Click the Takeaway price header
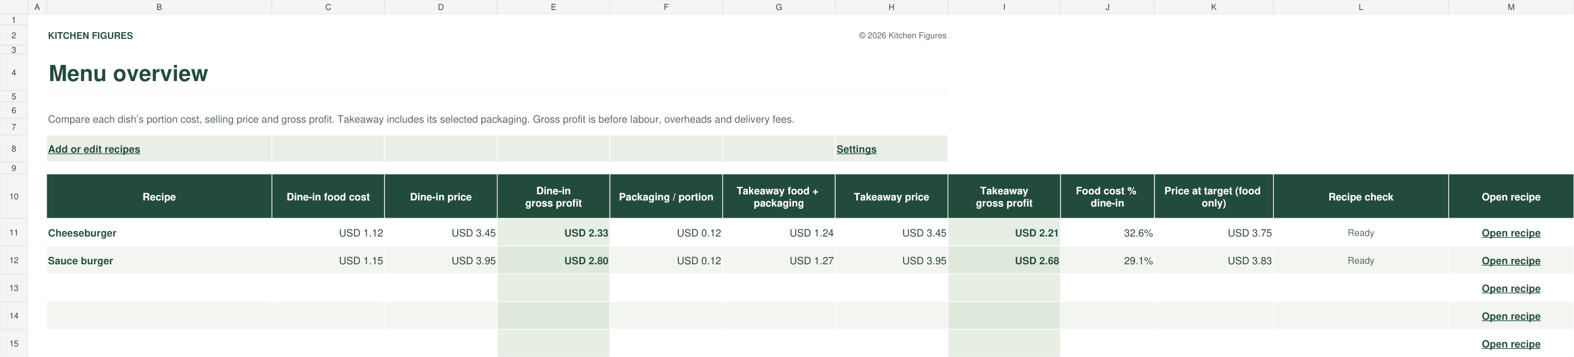The width and height of the screenshot is (1574, 357). tap(891, 197)
